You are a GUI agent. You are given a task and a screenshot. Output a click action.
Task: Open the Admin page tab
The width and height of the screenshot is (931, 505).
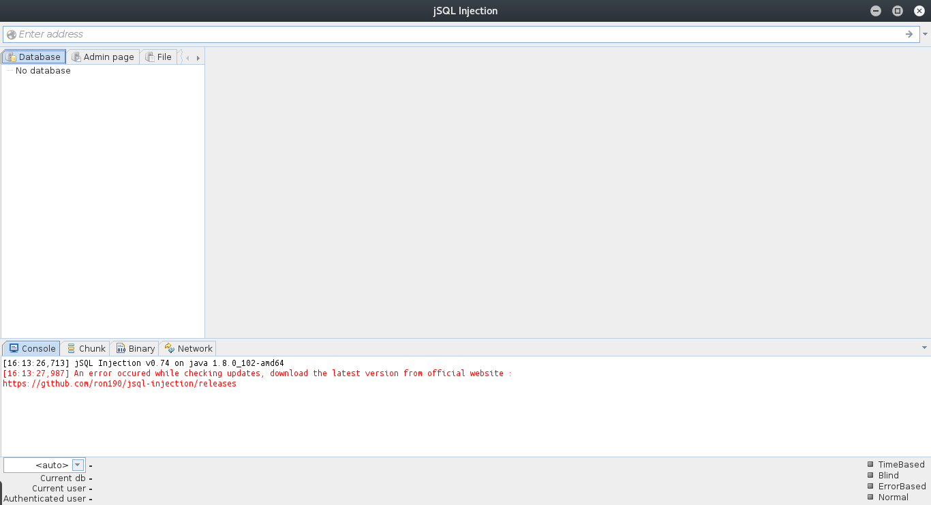103,57
